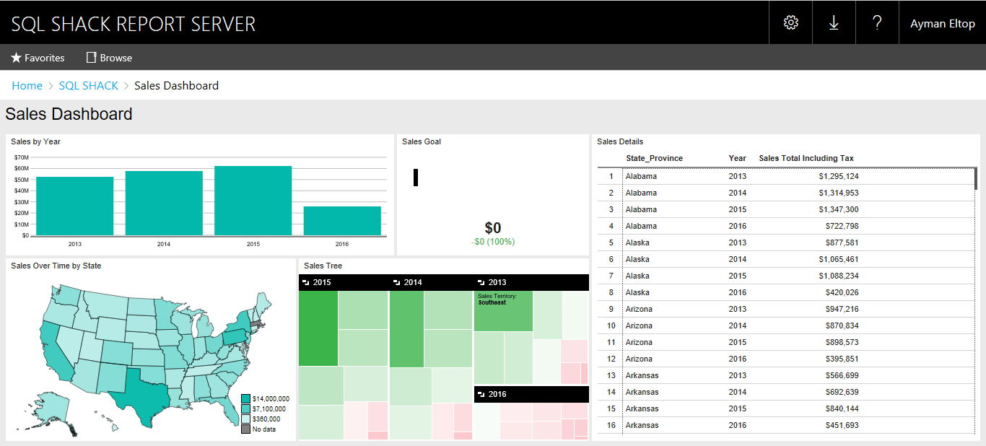Image resolution: width=986 pixels, height=446 pixels.
Task: Click the Favorites star icon
Action: point(16,57)
